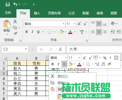Click the Select All corner triangle
Image resolution: width=122 pixels, height=100 pixels.
click(5, 58)
